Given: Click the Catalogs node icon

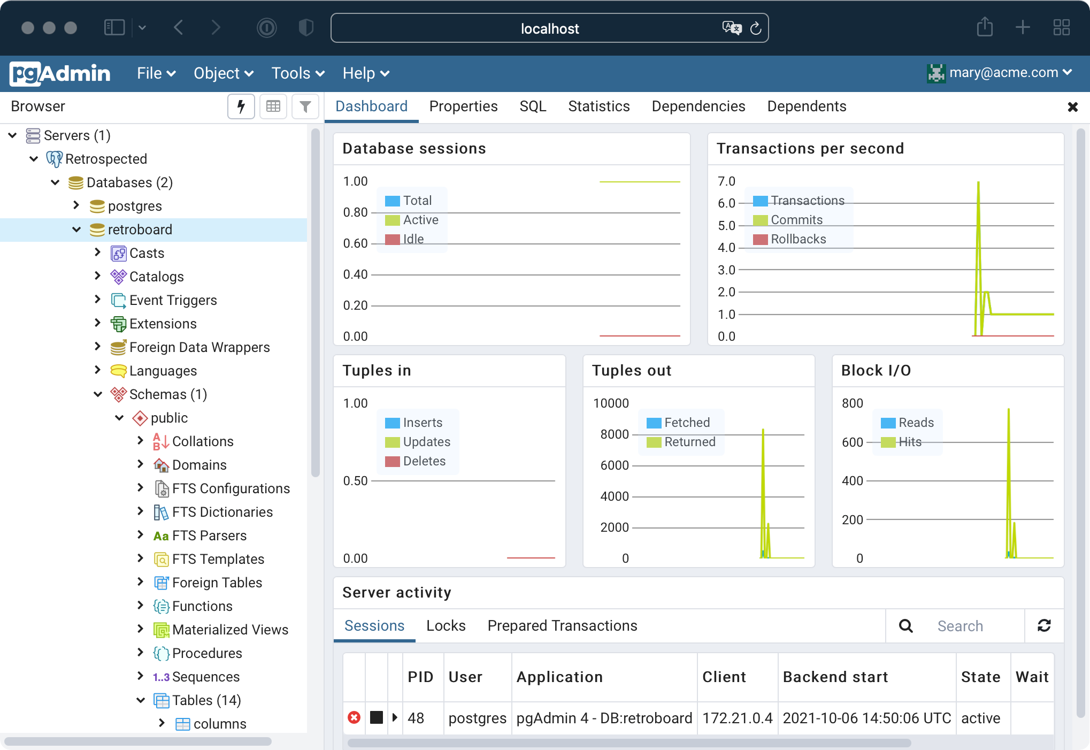Looking at the screenshot, I should coord(118,277).
